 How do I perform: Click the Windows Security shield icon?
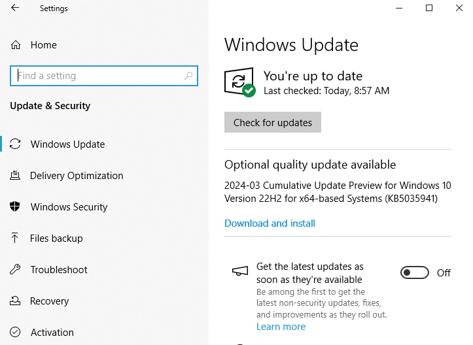[x=15, y=206]
